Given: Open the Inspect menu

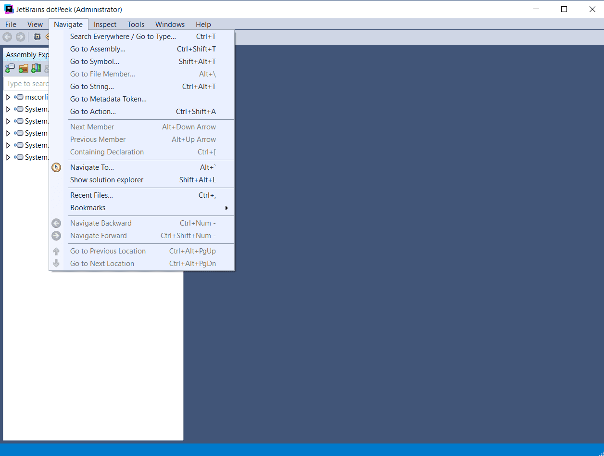Looking at the screenshot, I should coord(105,25).
